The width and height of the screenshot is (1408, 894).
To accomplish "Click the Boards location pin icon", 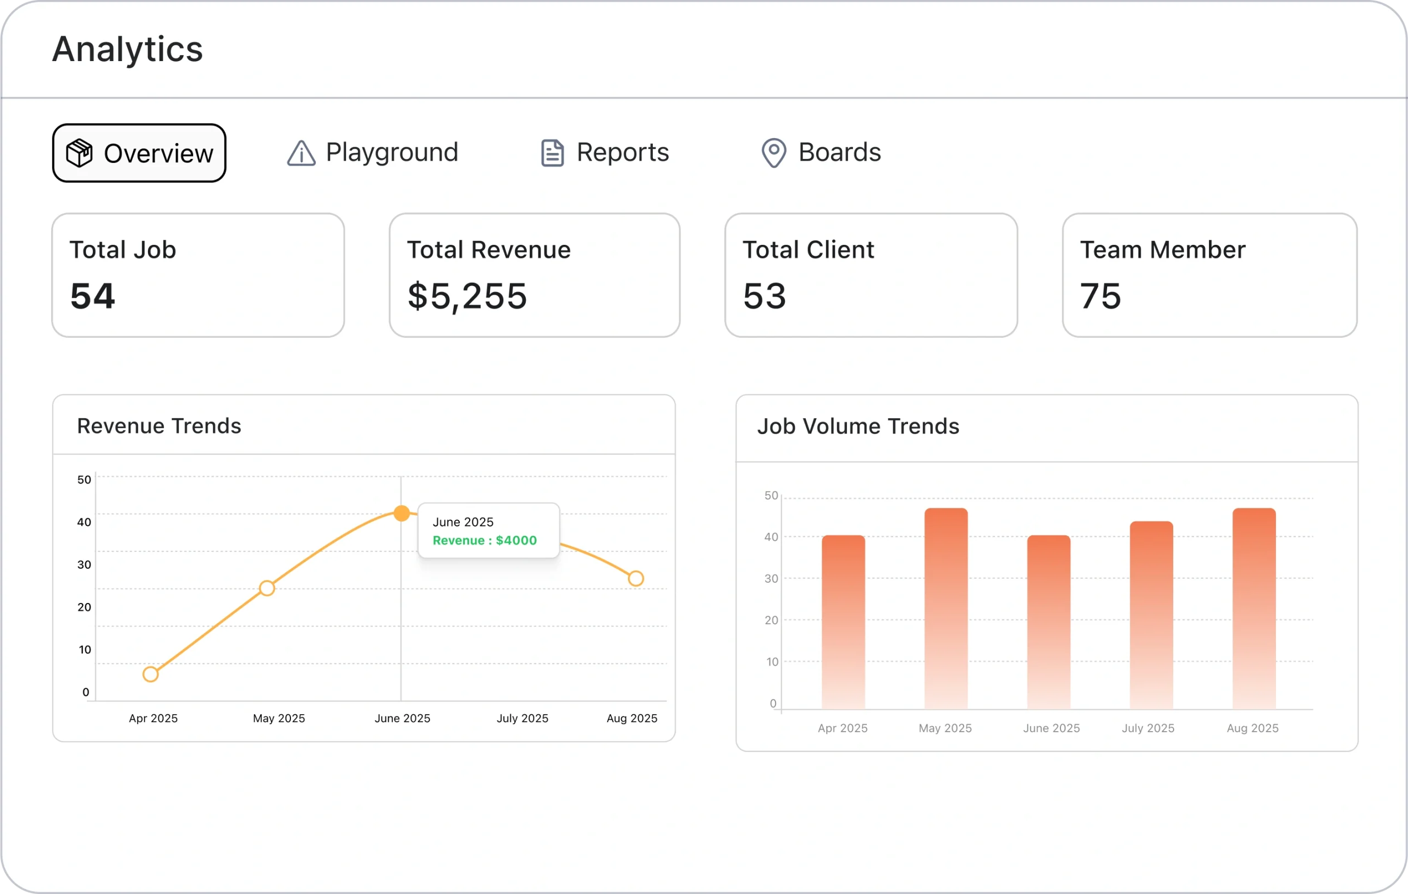I will point(773,153).
